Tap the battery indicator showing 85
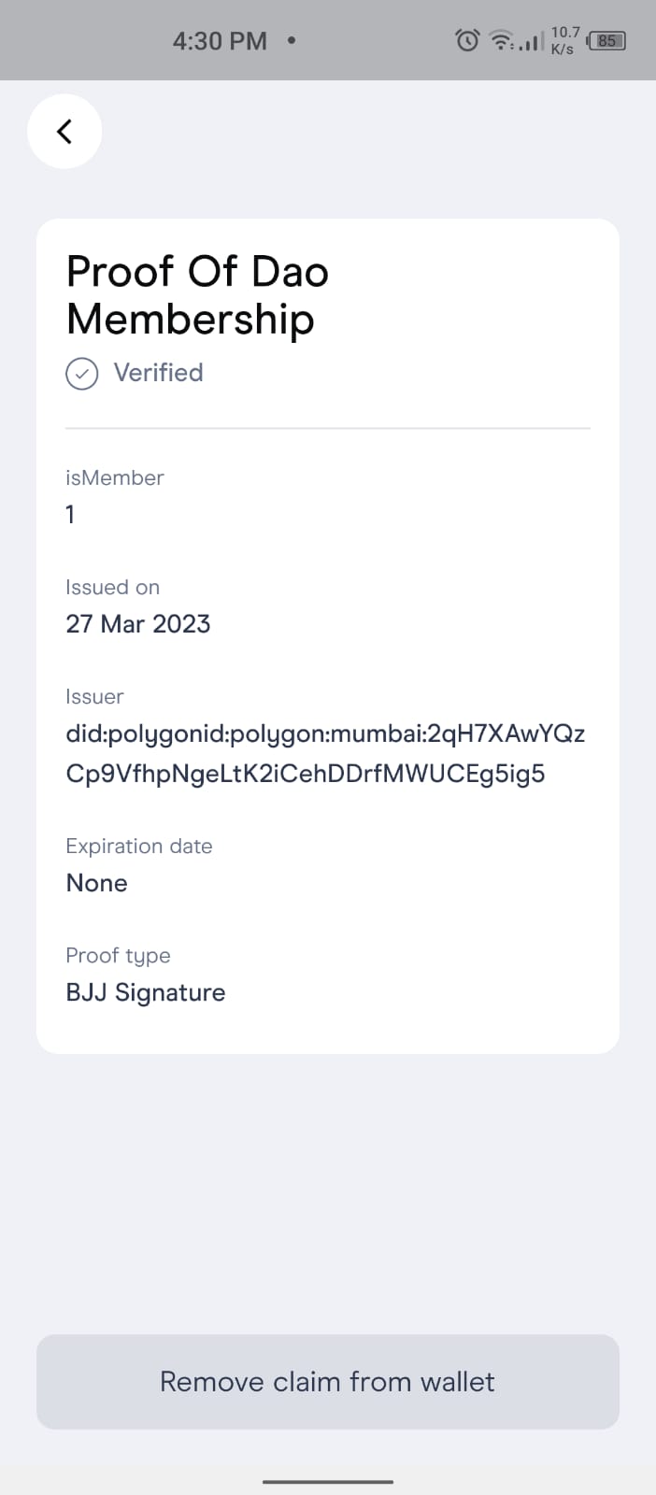 (x=607, y=40)
